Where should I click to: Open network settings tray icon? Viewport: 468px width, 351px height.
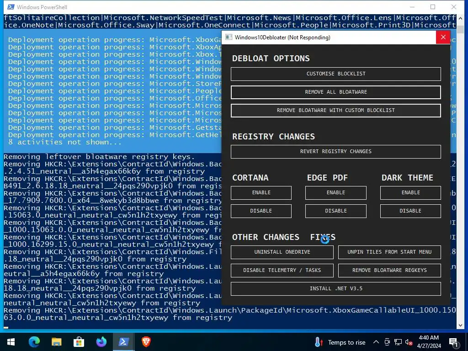[x=398, y=342]
